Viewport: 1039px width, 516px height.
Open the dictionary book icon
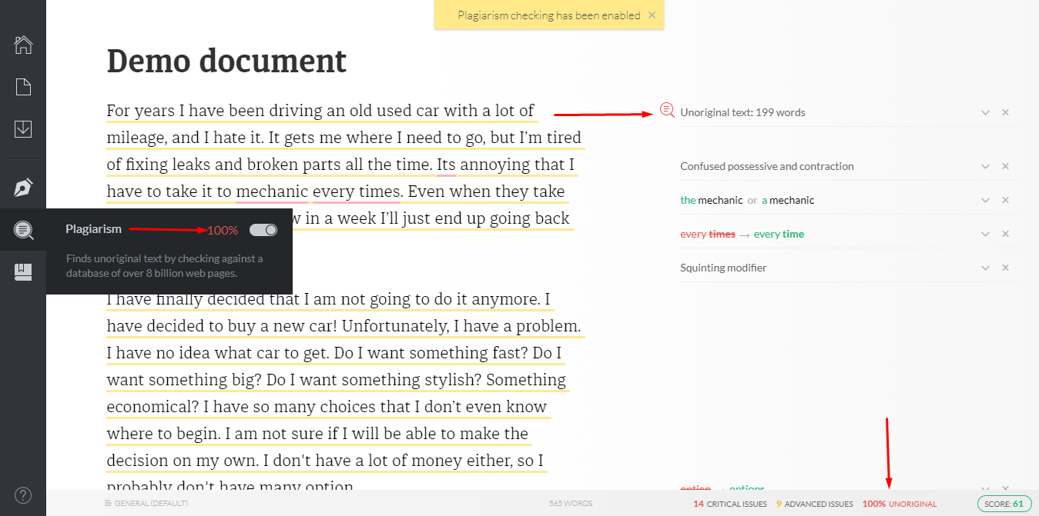click(x=23, y=271)
